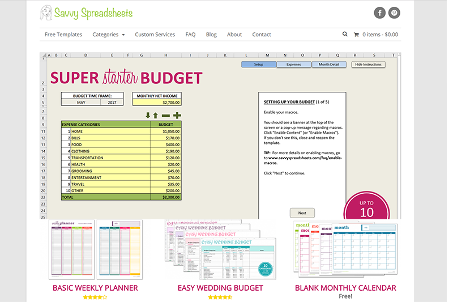Click the green plus add-category icon
Image resolution: width=453 pixels, height=302 pixels.
point(177,116)
